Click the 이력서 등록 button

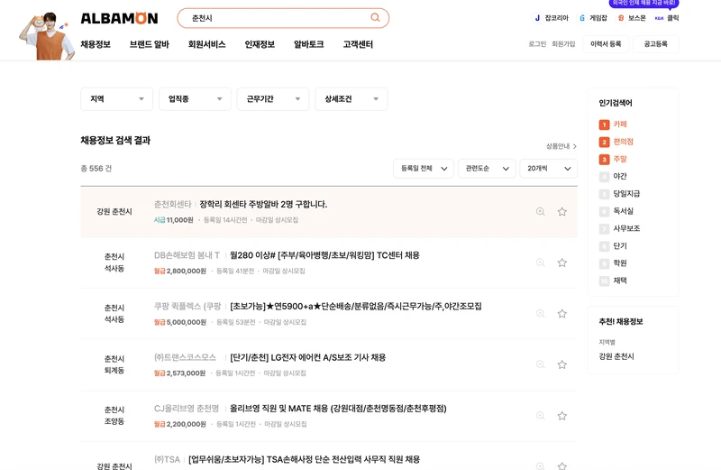[x=606, y=43]
